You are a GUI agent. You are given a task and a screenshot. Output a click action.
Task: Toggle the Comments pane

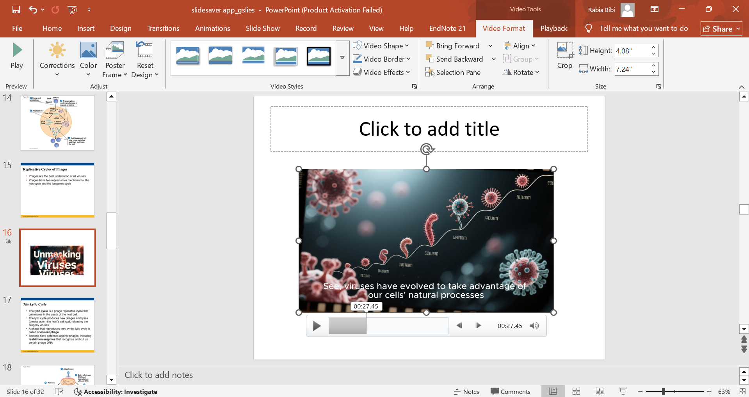(511, 391)
